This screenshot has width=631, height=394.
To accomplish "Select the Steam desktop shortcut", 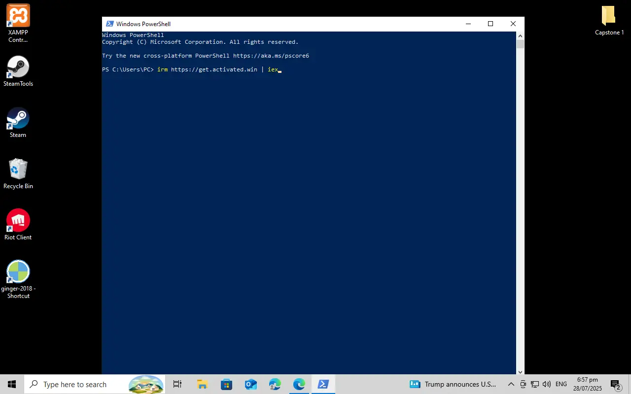I will pyautogui.click(x=18, y=123).
